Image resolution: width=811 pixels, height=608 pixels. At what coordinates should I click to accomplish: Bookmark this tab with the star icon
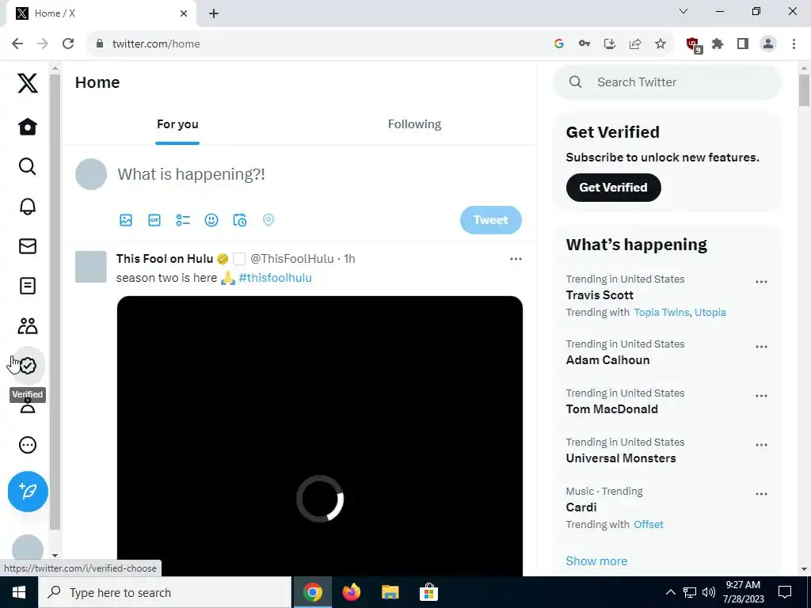coord(661,44)
